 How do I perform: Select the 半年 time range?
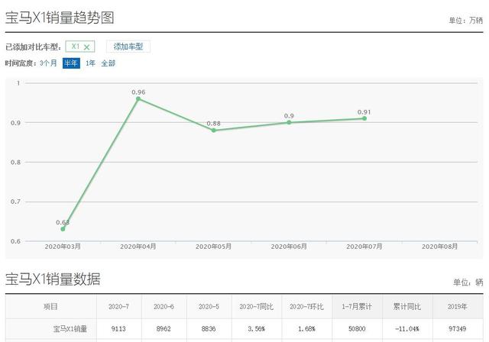[x=71, y=63]
